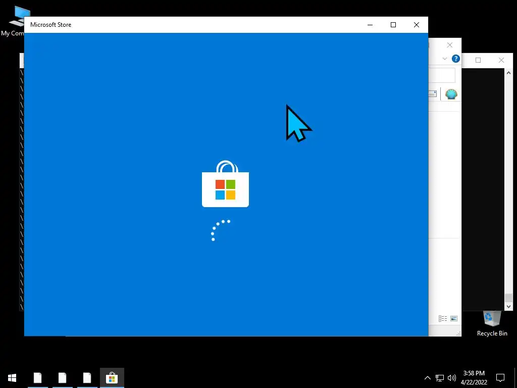Image resolution: width=517 pixels, height=388 pixels.
Task: Expand the ribbon chevron next to help
Action: click(444, 59)
